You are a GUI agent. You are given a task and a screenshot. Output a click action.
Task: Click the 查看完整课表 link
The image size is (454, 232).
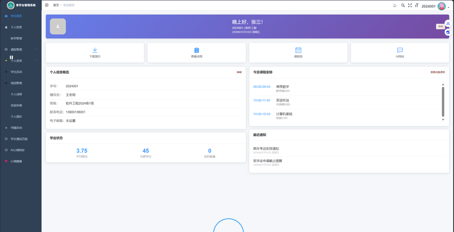coord(438,72)
